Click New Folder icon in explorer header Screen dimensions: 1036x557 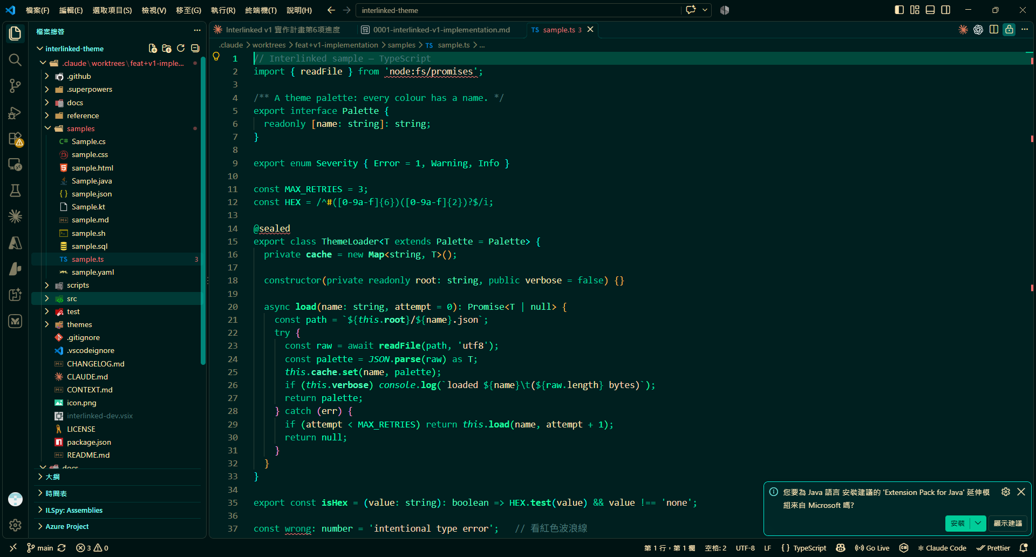click(x=167, y=49)
